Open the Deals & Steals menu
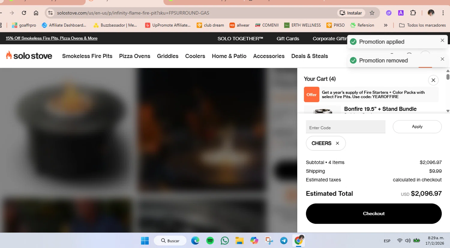Viewport: 450px width, 248px height. tap(310, 56)
